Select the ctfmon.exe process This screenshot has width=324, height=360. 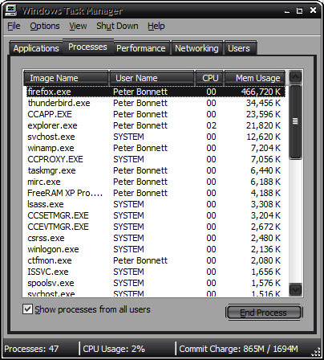[x=156, y=260]
